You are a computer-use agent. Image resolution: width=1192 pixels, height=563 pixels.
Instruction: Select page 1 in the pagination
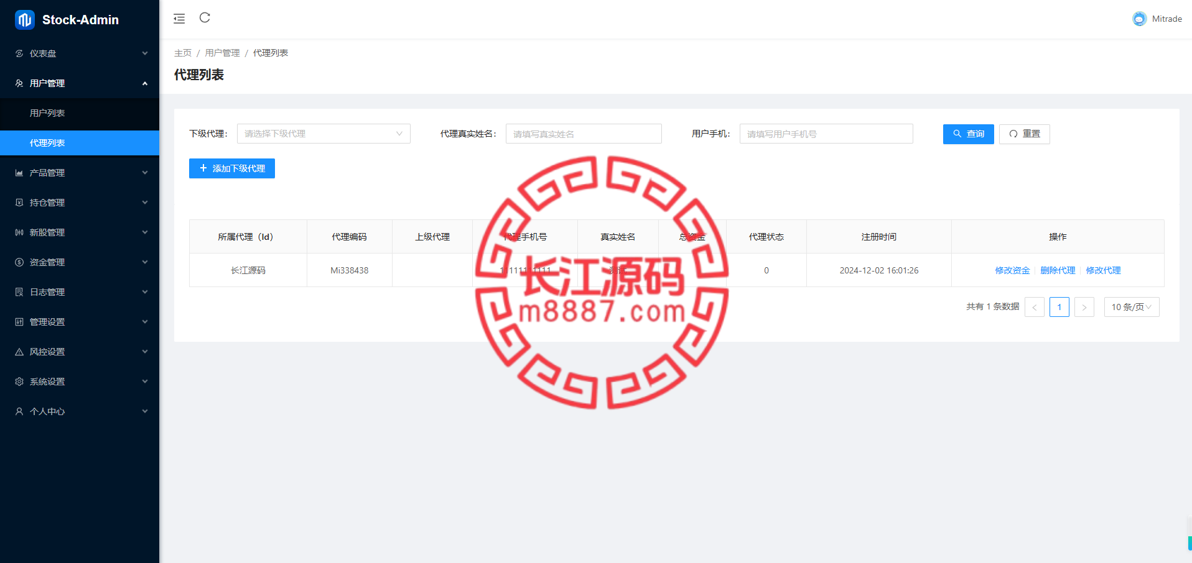click(1059, 307)
